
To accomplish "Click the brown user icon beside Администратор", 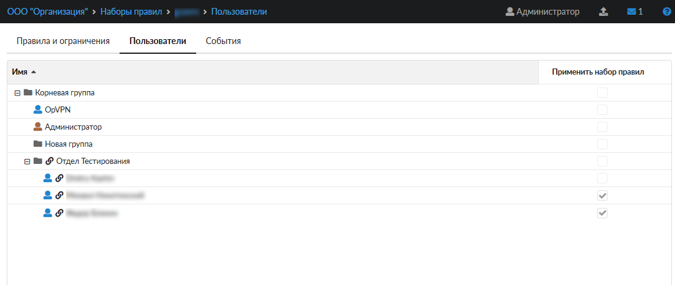I will (38, 127).
